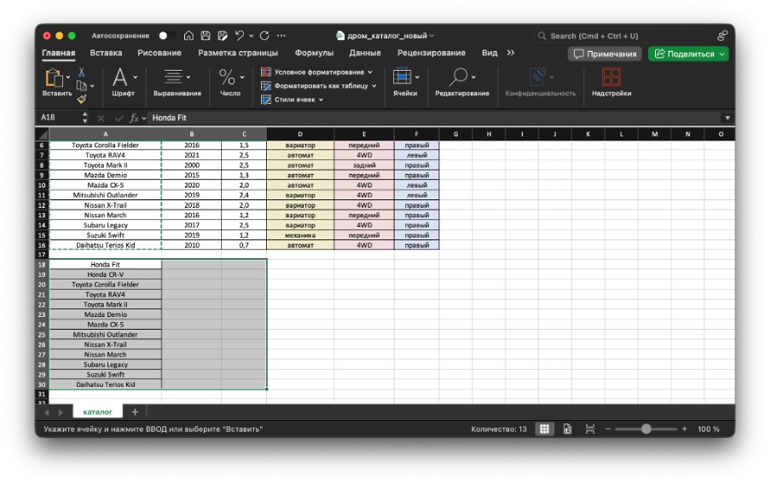Open the Copy options dropdown arrow
Viewport: 771px width, 484px height.
pos(92,86)
